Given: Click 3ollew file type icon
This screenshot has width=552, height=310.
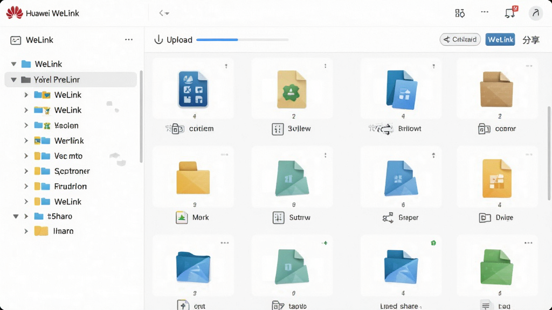Looking at the screenshot, I should point(278,129).
